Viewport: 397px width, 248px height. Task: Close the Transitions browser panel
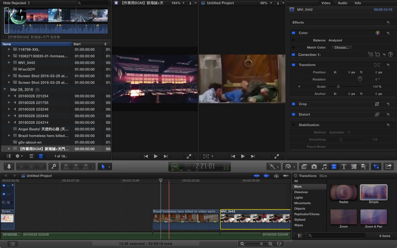(296, 176)
